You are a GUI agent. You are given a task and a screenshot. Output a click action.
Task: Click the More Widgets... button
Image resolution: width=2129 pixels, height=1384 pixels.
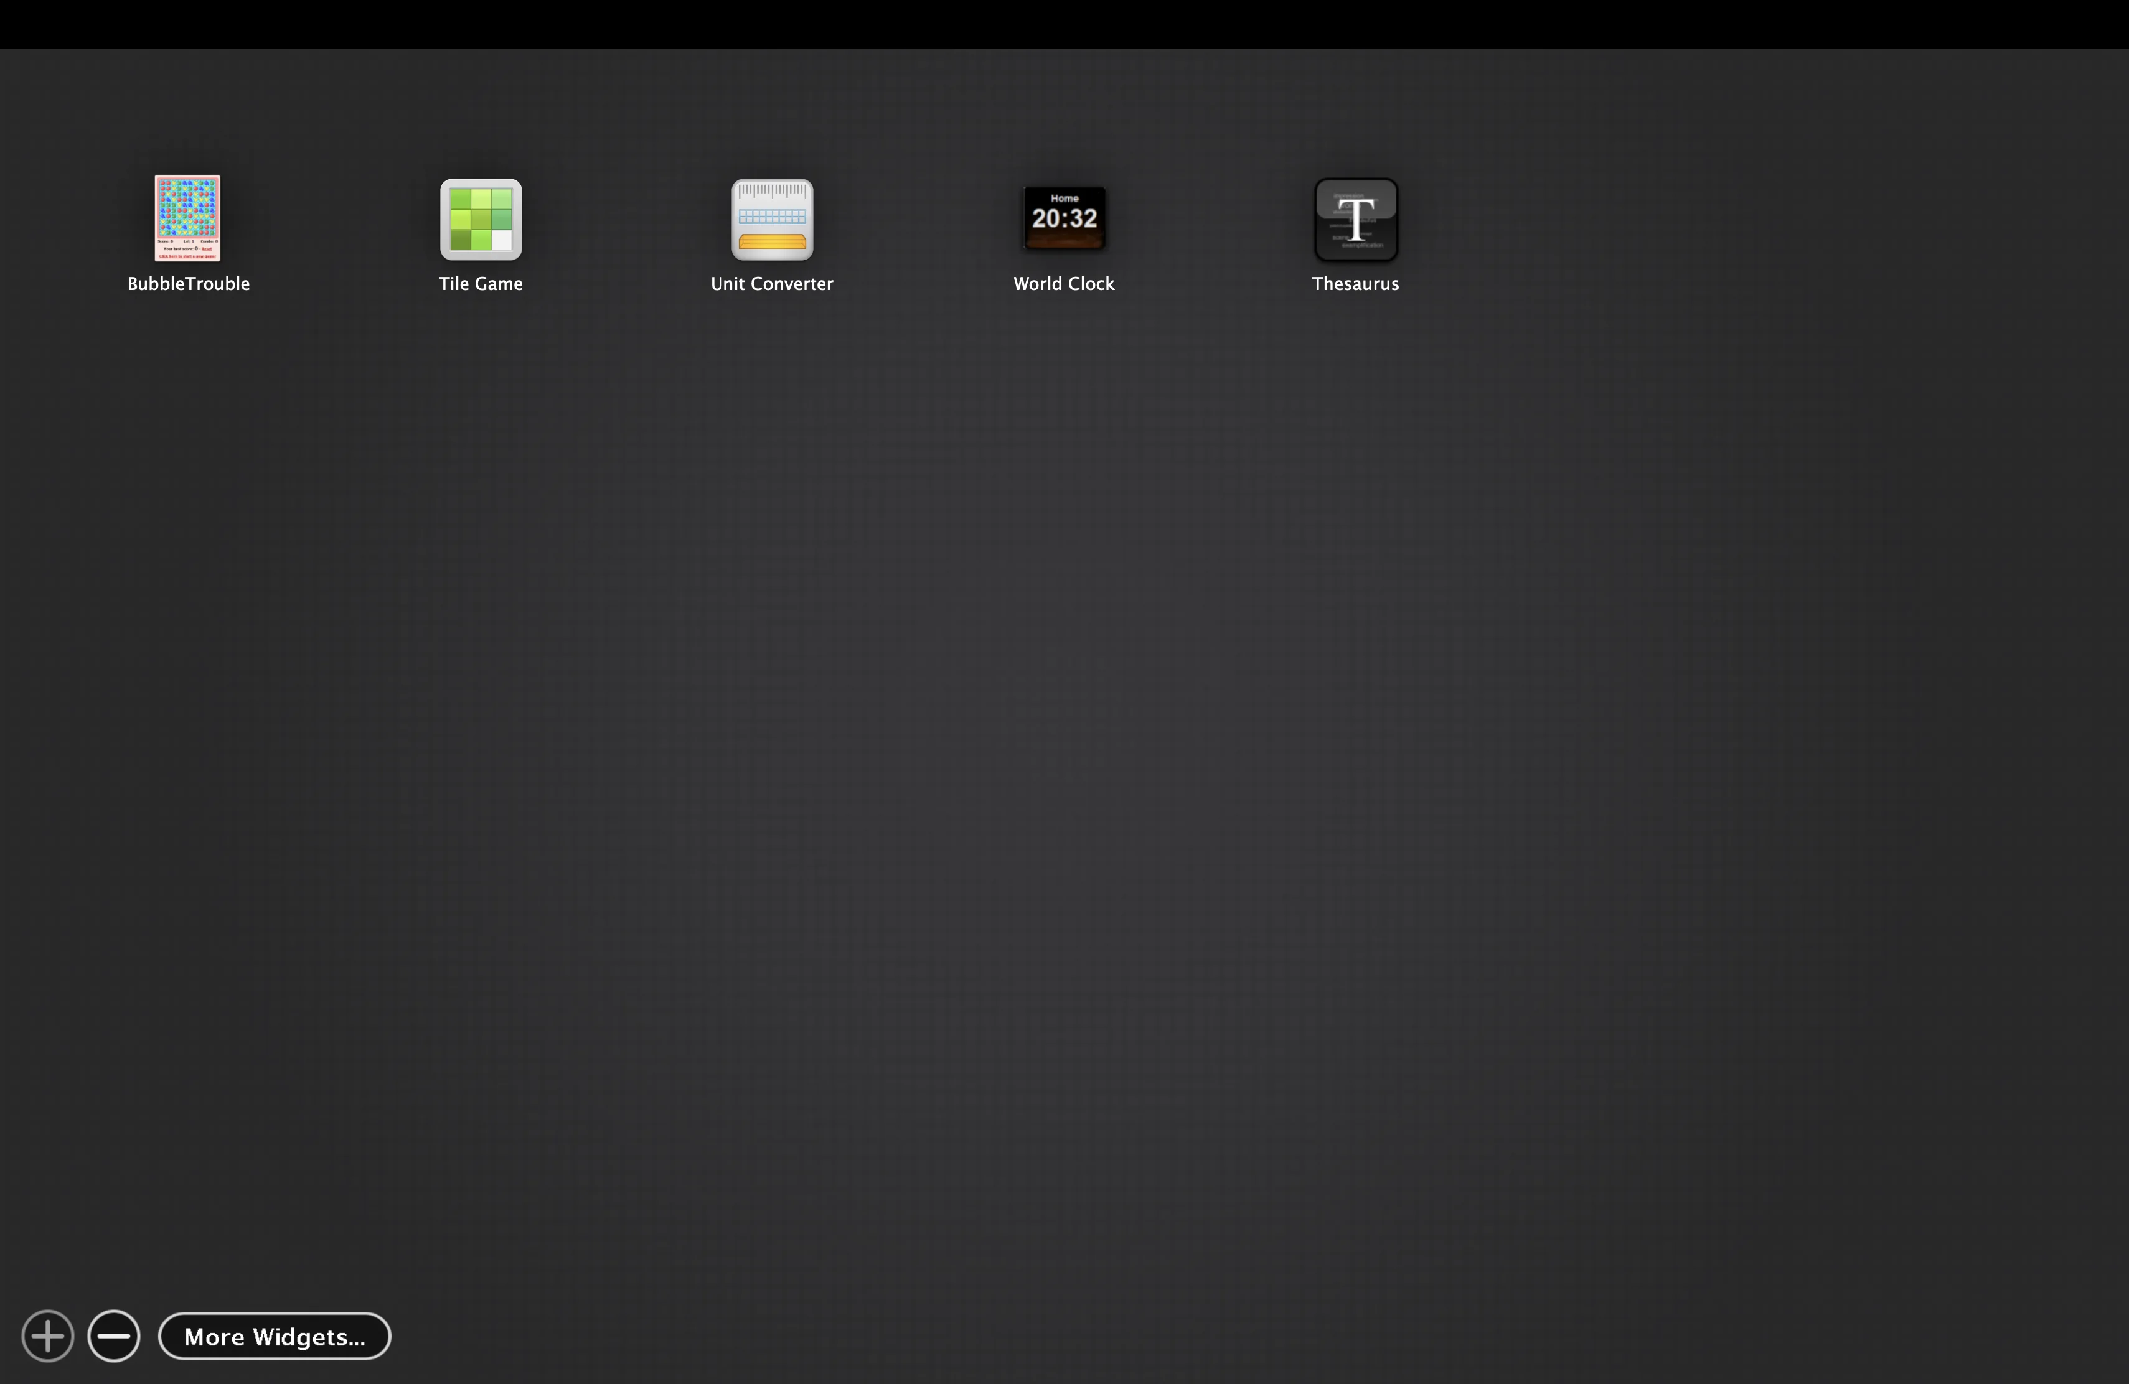coord(275,1335)
